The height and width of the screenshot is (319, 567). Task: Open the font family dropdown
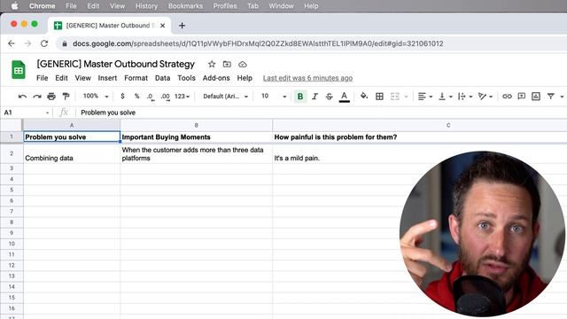tap(225, 97)
